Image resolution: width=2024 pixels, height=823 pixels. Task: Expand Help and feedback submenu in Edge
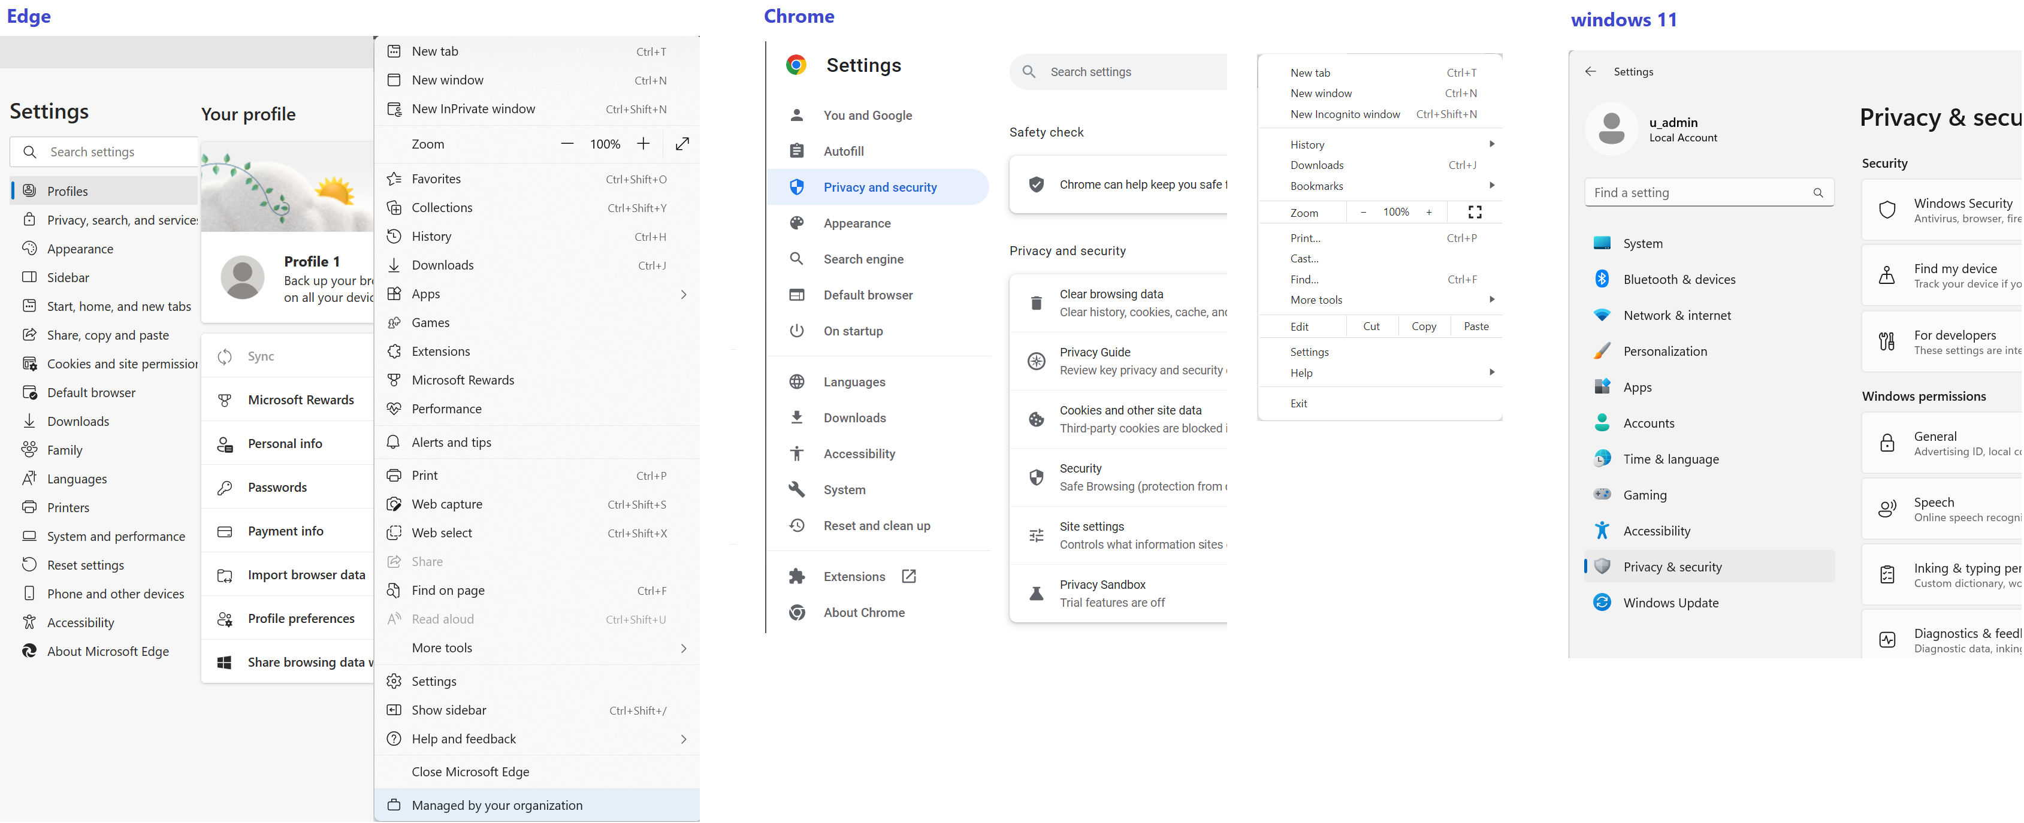683,739
